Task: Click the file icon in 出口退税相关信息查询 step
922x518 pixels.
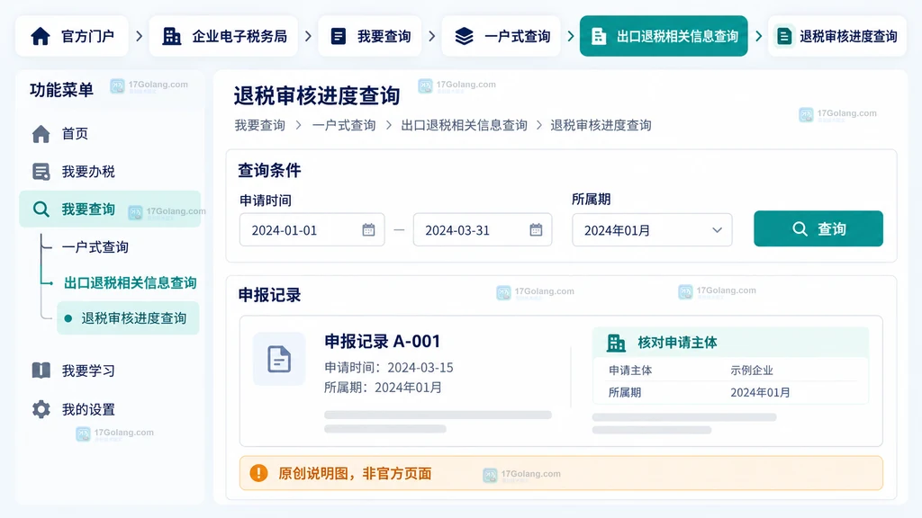Action: coord(599,36)
